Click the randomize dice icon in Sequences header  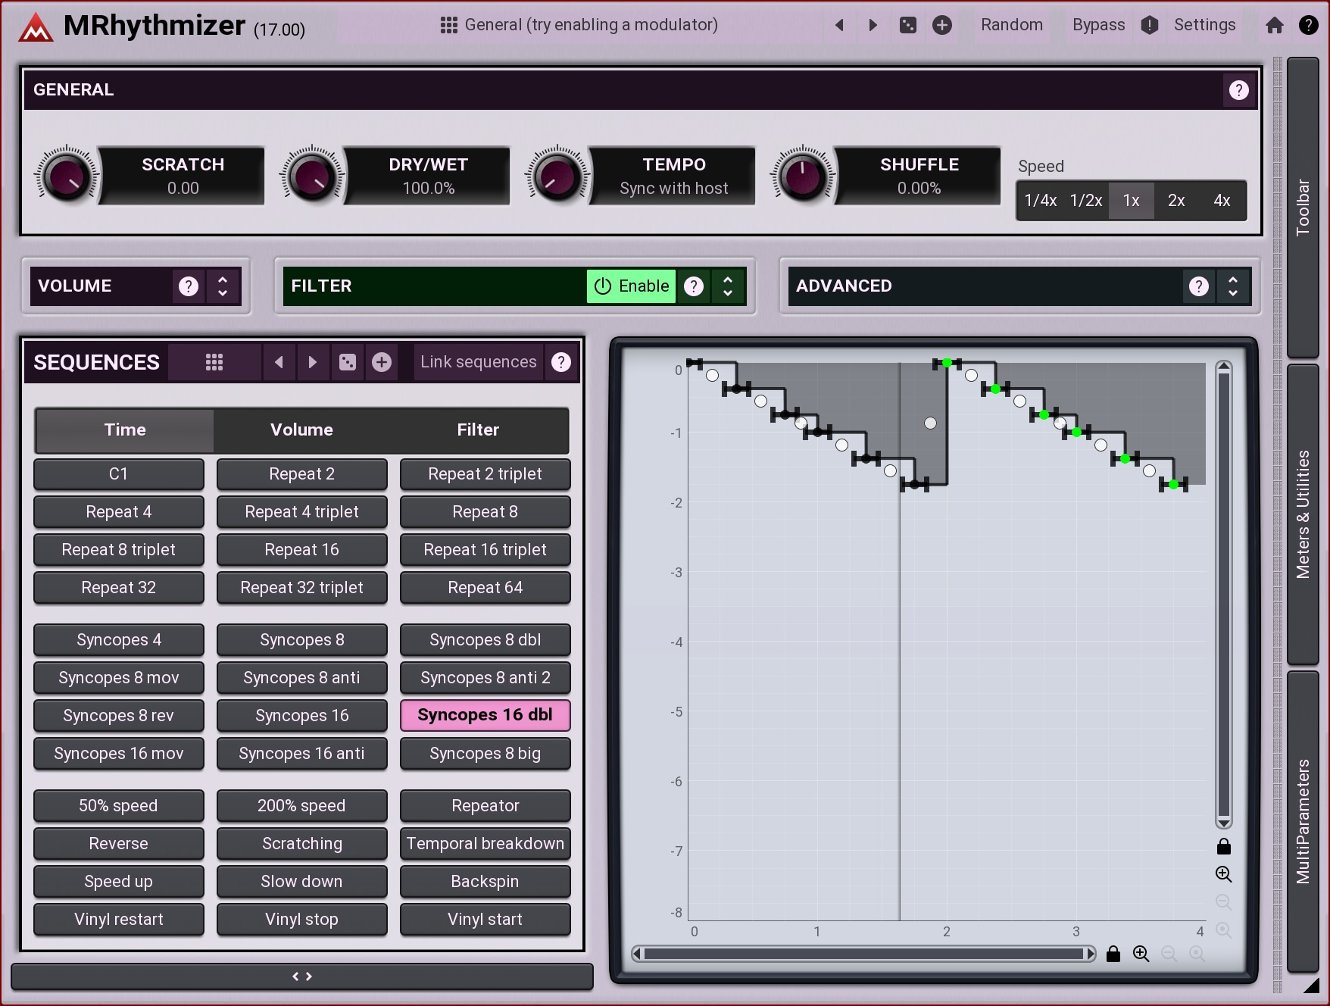pos(348,362)
